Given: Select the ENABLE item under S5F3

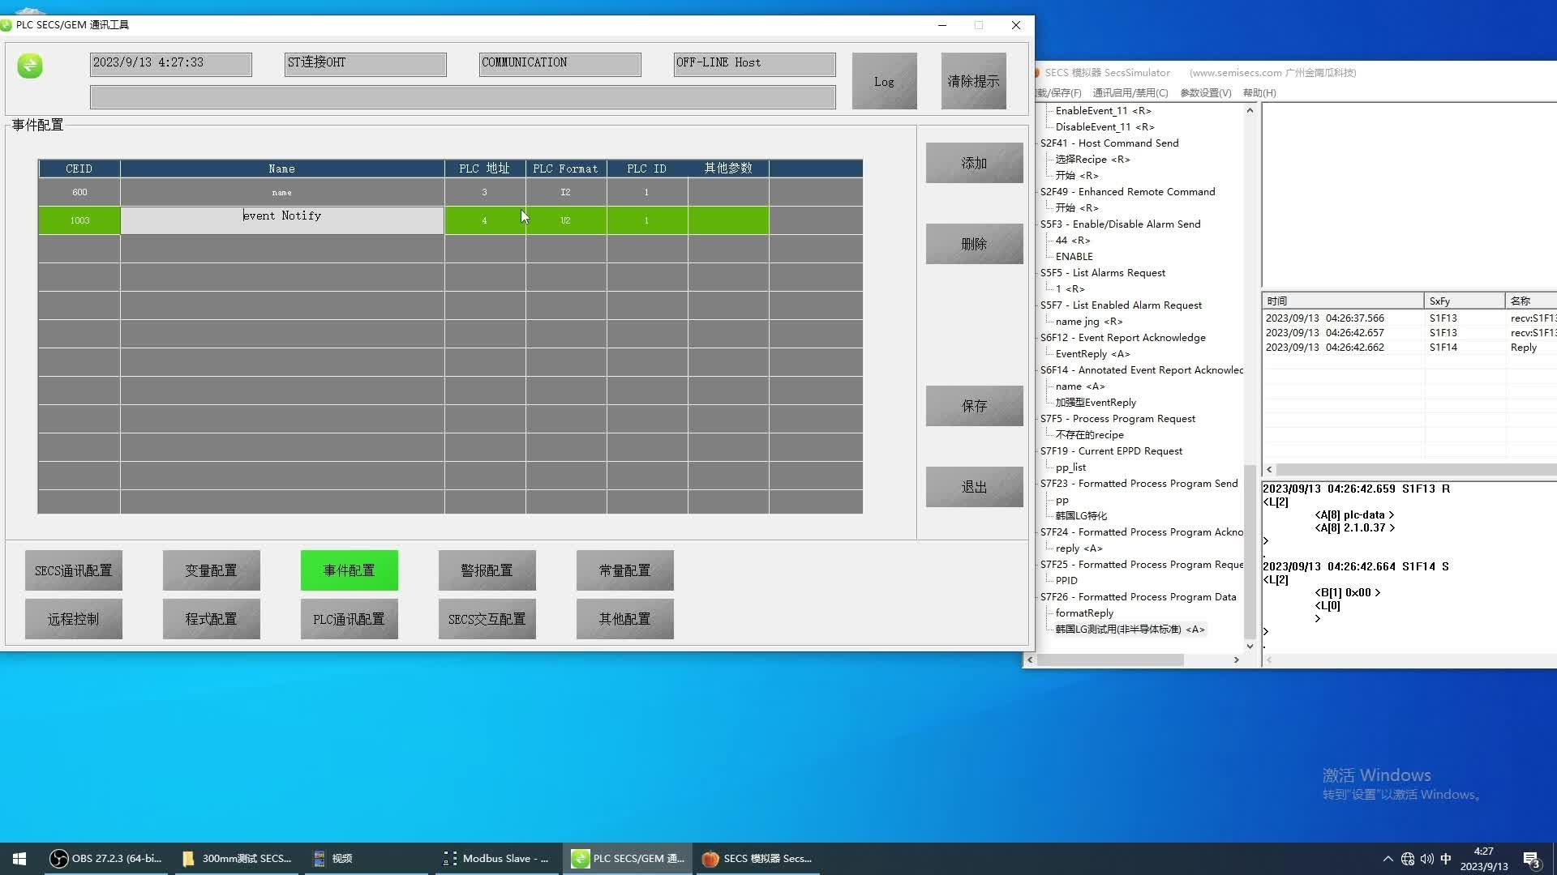Looking at the screenshot, I should 1074,257.
